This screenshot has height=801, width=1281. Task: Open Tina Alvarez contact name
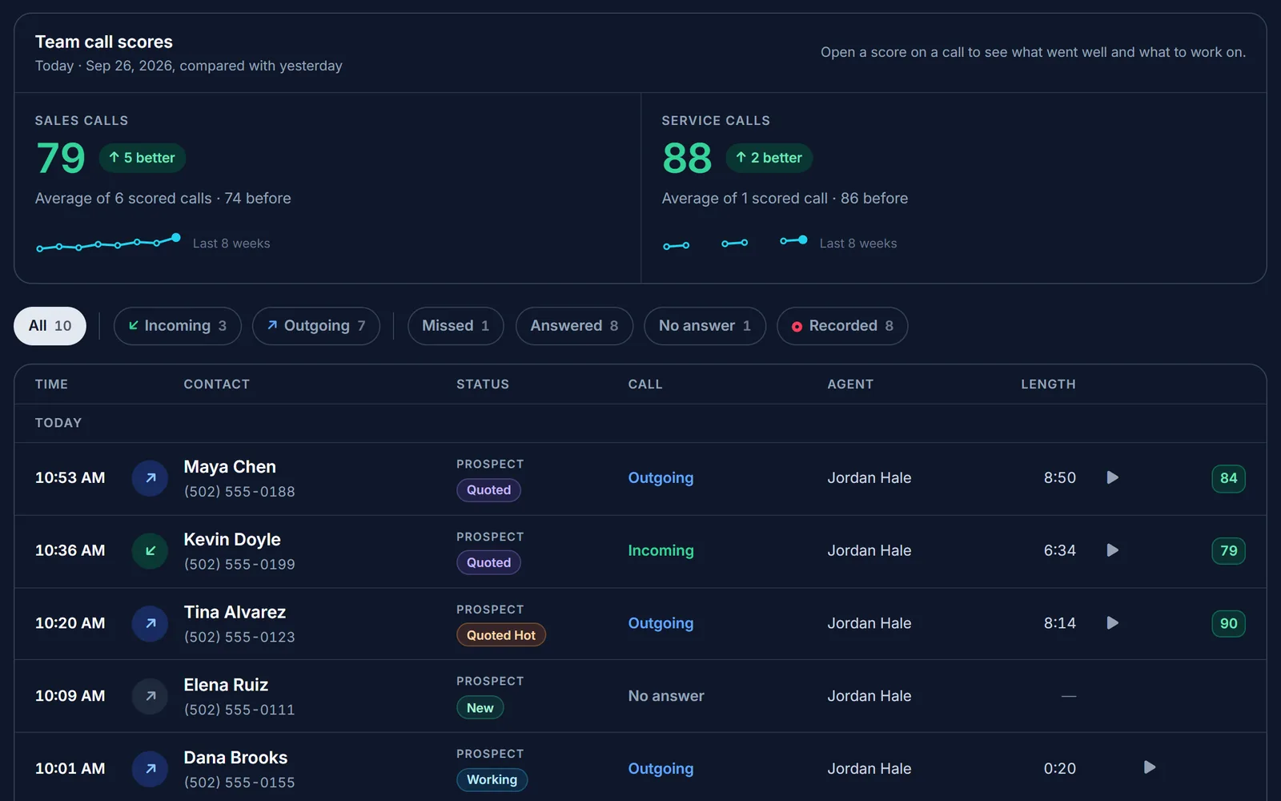pos(235,612)
